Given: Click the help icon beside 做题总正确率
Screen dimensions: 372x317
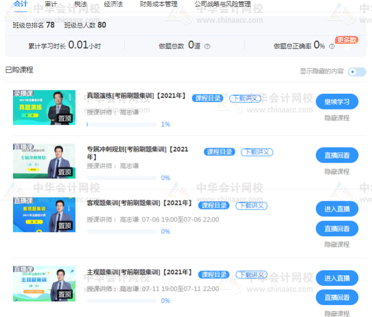Looking at the screenshot, I should click(332, 46).
